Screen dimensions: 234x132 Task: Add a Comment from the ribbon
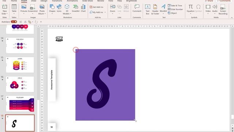coord(137,7)
